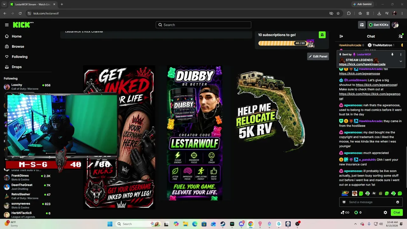Bookmark this page with the star
This screenshot has height=229, width=407.
coord(338,13)
